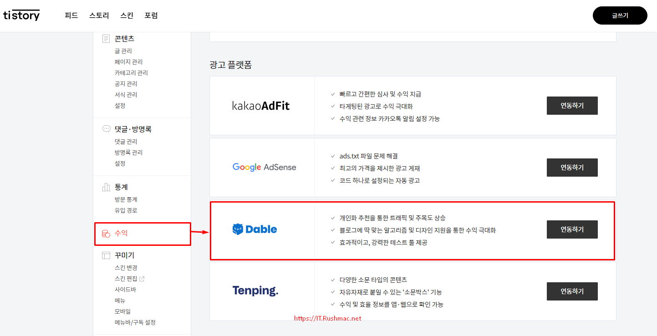Image resolution: width=657 pixels, height=336 pixels.
Task: Click the 광고 플랫폼 heading
Action: (230, 65)
